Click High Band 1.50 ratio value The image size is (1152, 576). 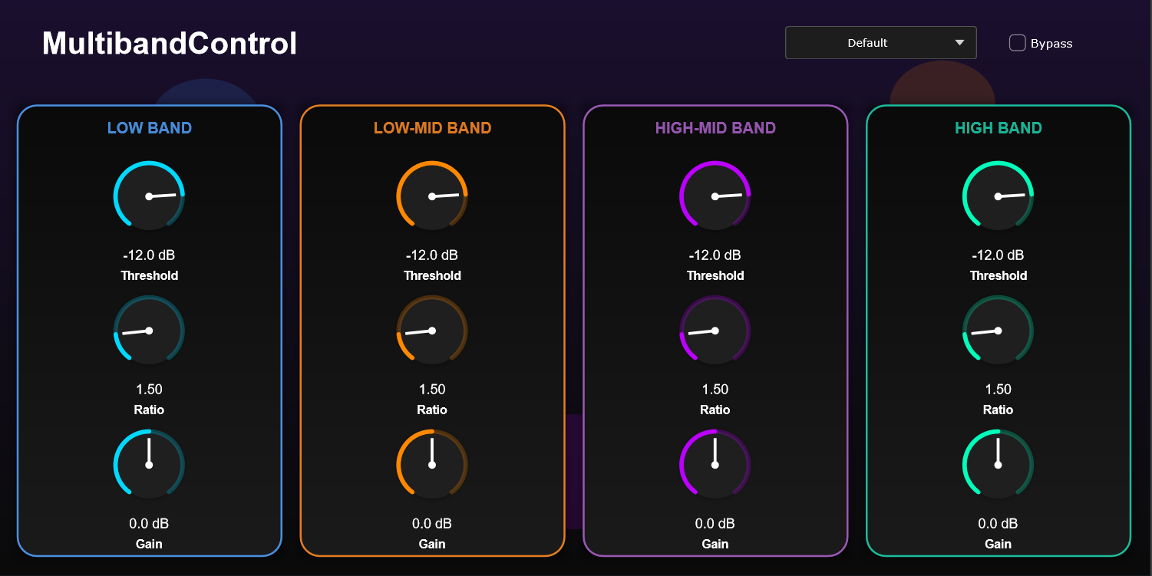(x=998, y=389)
